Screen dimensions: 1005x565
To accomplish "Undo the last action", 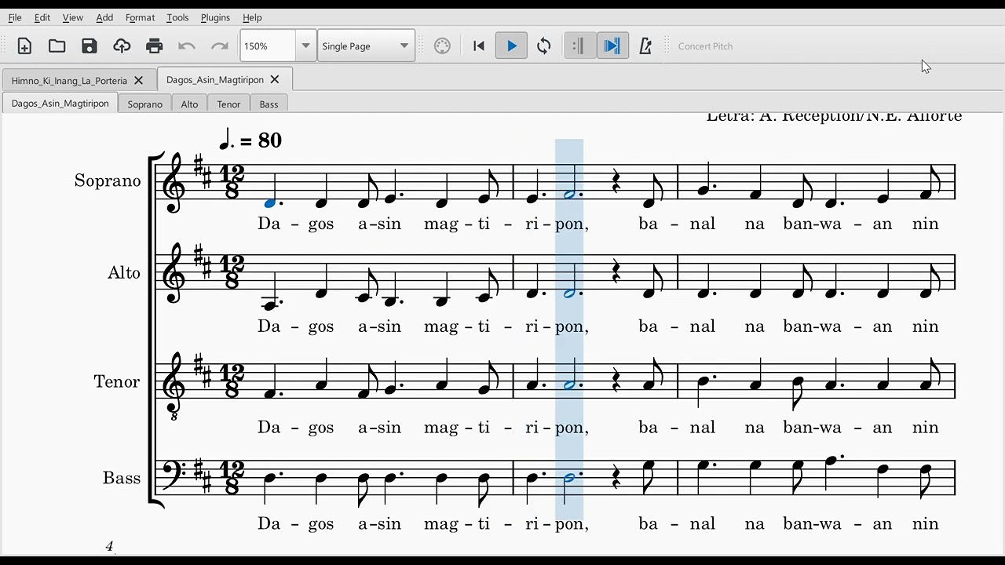I will click(187, 46).
